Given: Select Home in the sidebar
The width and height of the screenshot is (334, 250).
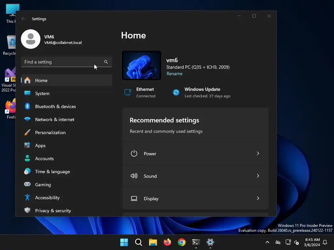Looking at the screenshot, I should click(x=67, y=80).
